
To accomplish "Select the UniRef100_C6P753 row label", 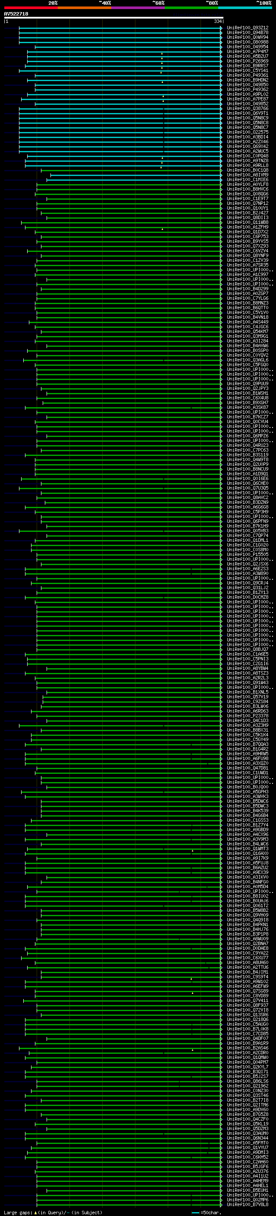I will [248, 236].
